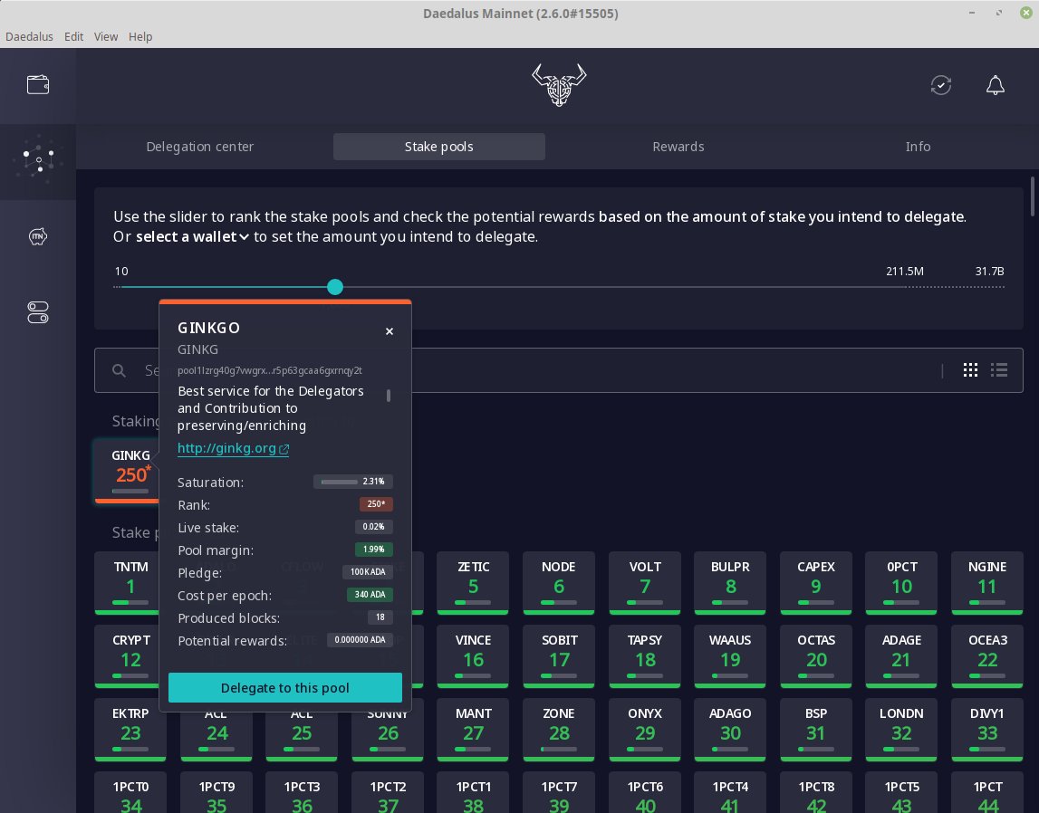Click the 2.31% saturation value
The image size is (1039, 813).
coord(353,482)
